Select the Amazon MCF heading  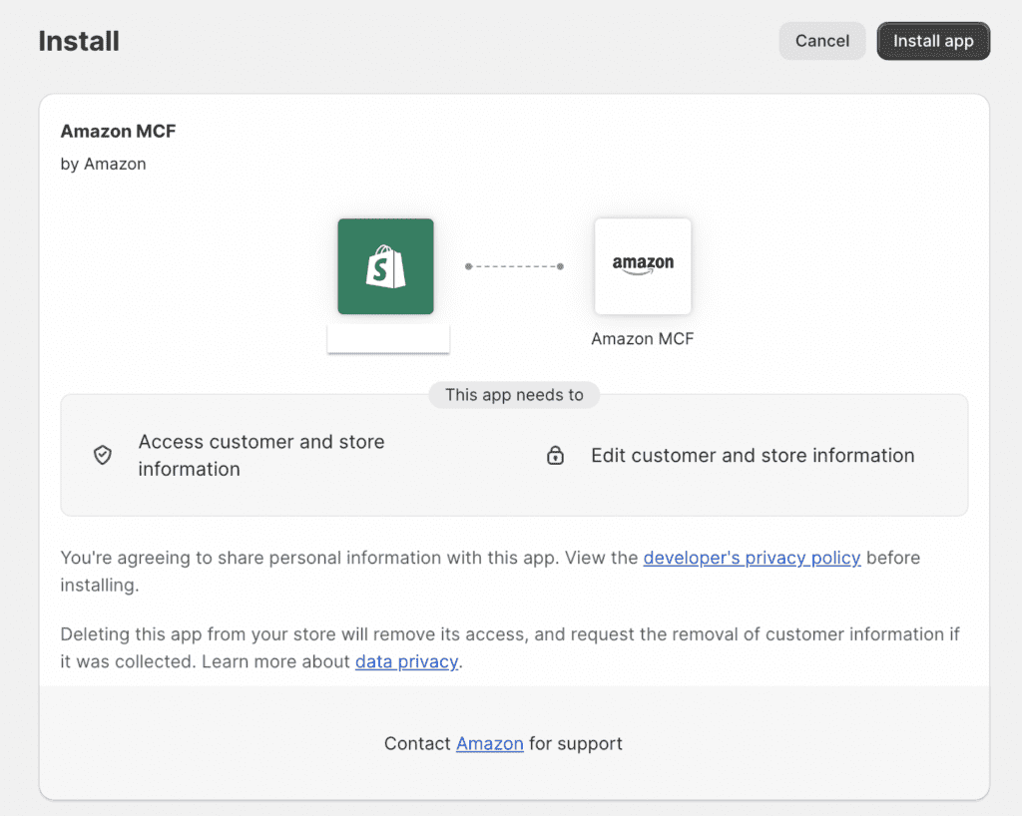click(118, 131)
